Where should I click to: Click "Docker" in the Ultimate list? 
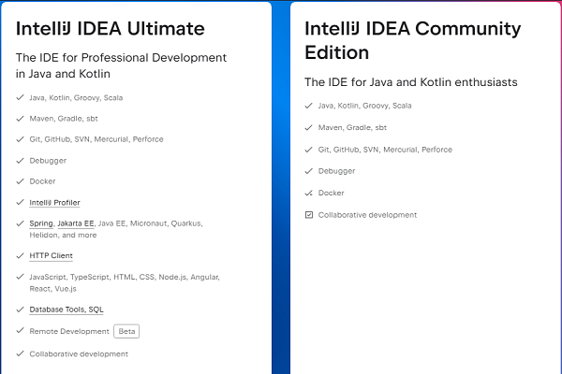tap(42, 181)
